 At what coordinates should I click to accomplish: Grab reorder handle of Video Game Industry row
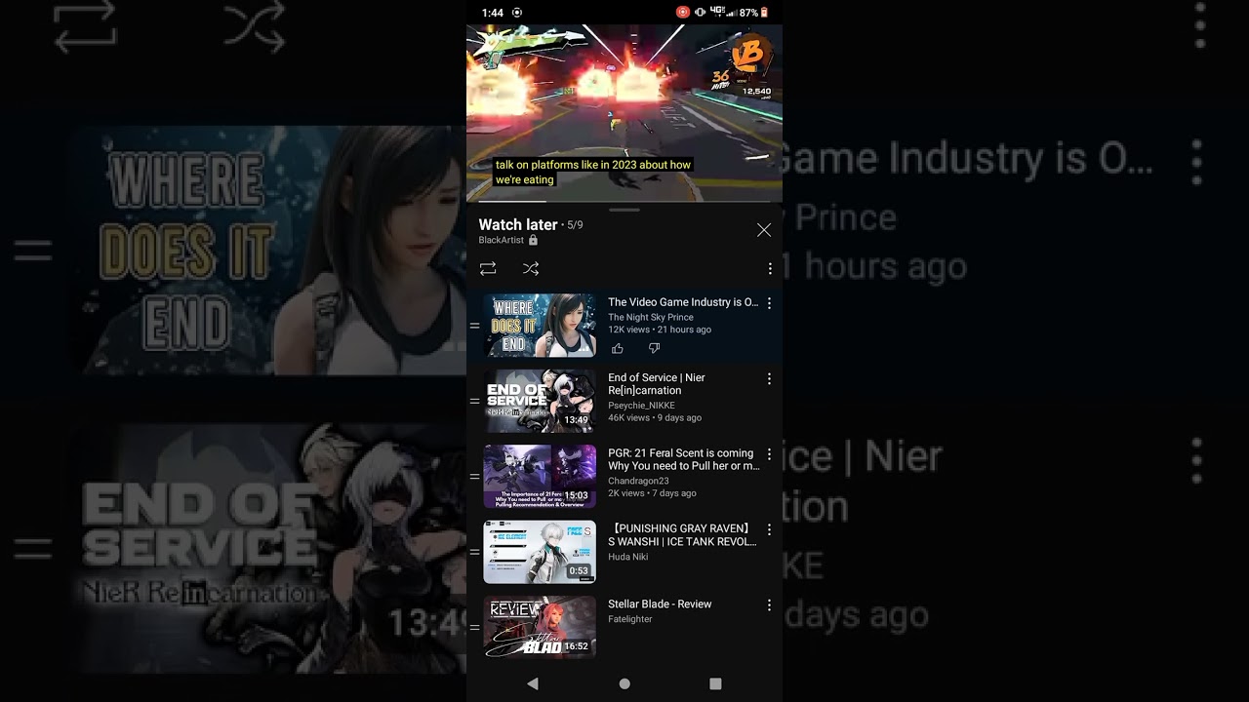pos(475,326)
